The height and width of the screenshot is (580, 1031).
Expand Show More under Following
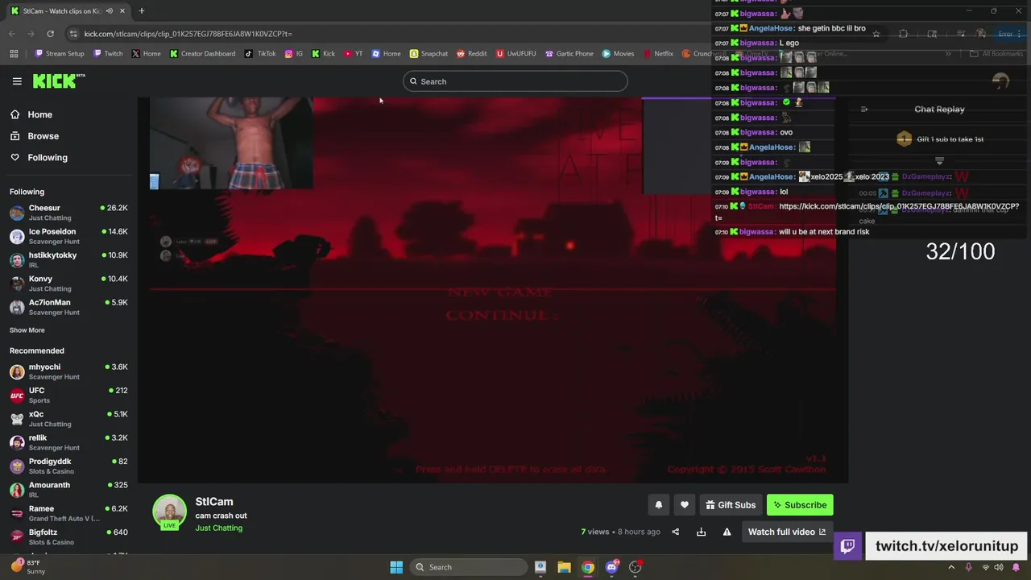click(27, 330)
